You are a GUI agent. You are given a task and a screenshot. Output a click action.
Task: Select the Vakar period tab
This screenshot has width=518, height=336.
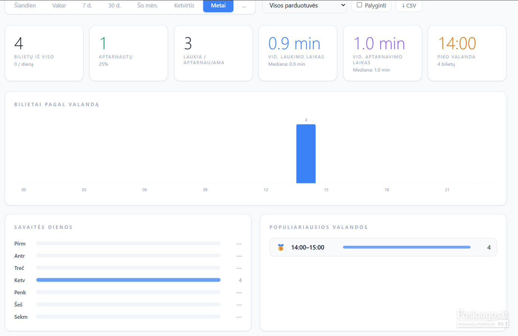pos(59,6)
